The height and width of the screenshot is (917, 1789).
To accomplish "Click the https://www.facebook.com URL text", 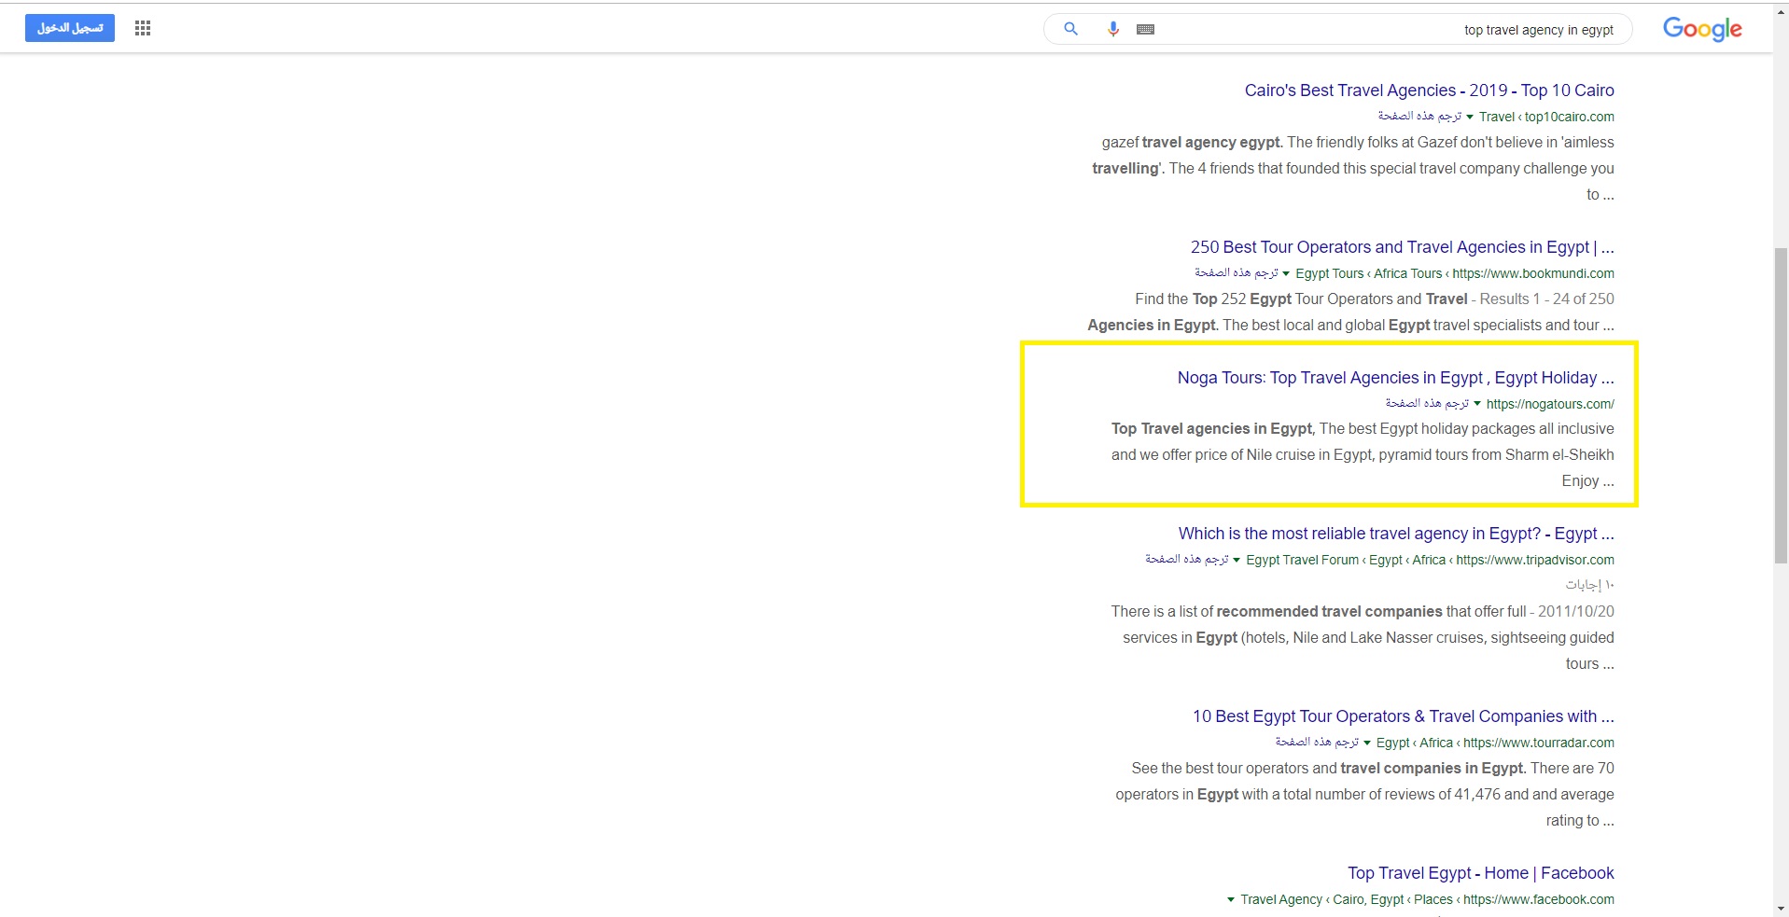I will (x=1539, y=899).
